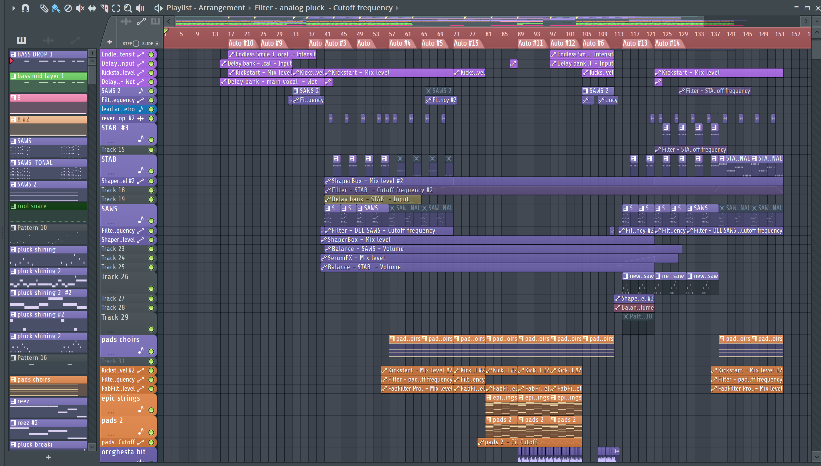Image resolution: width=821 pixels, height=466 pixels.
Task: Click BASS DROP 1 pattern menu icon
Action: pyautogui.click(x=13, y=54)
